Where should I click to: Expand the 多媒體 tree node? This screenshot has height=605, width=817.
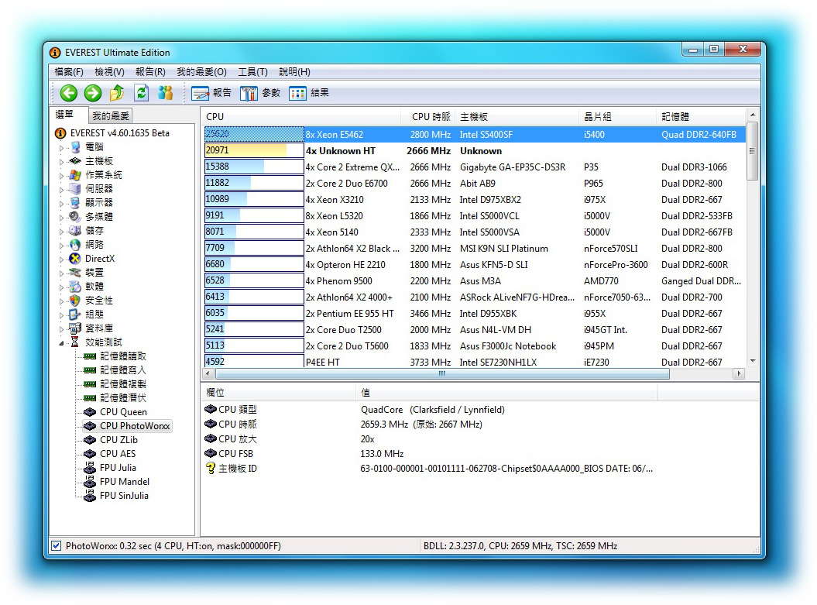(61, 218)
